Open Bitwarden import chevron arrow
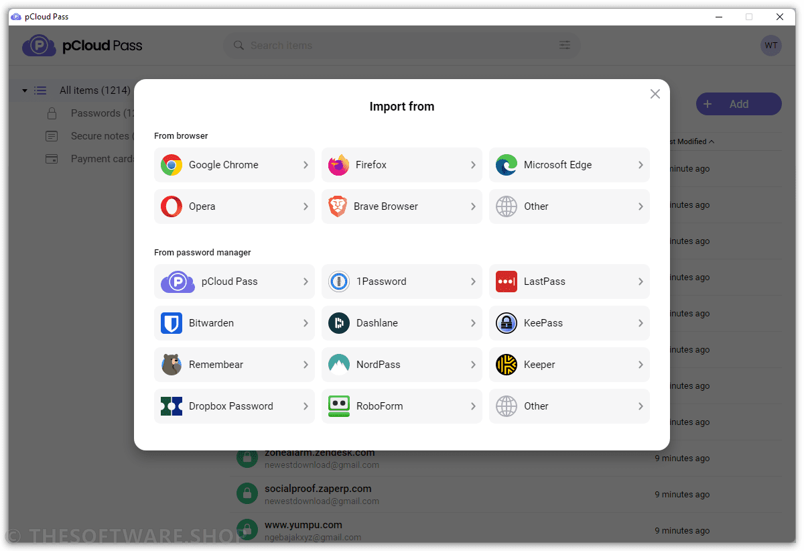Viewport: 804px width, 551px height. pyautogui.click(x=306, y=323)
